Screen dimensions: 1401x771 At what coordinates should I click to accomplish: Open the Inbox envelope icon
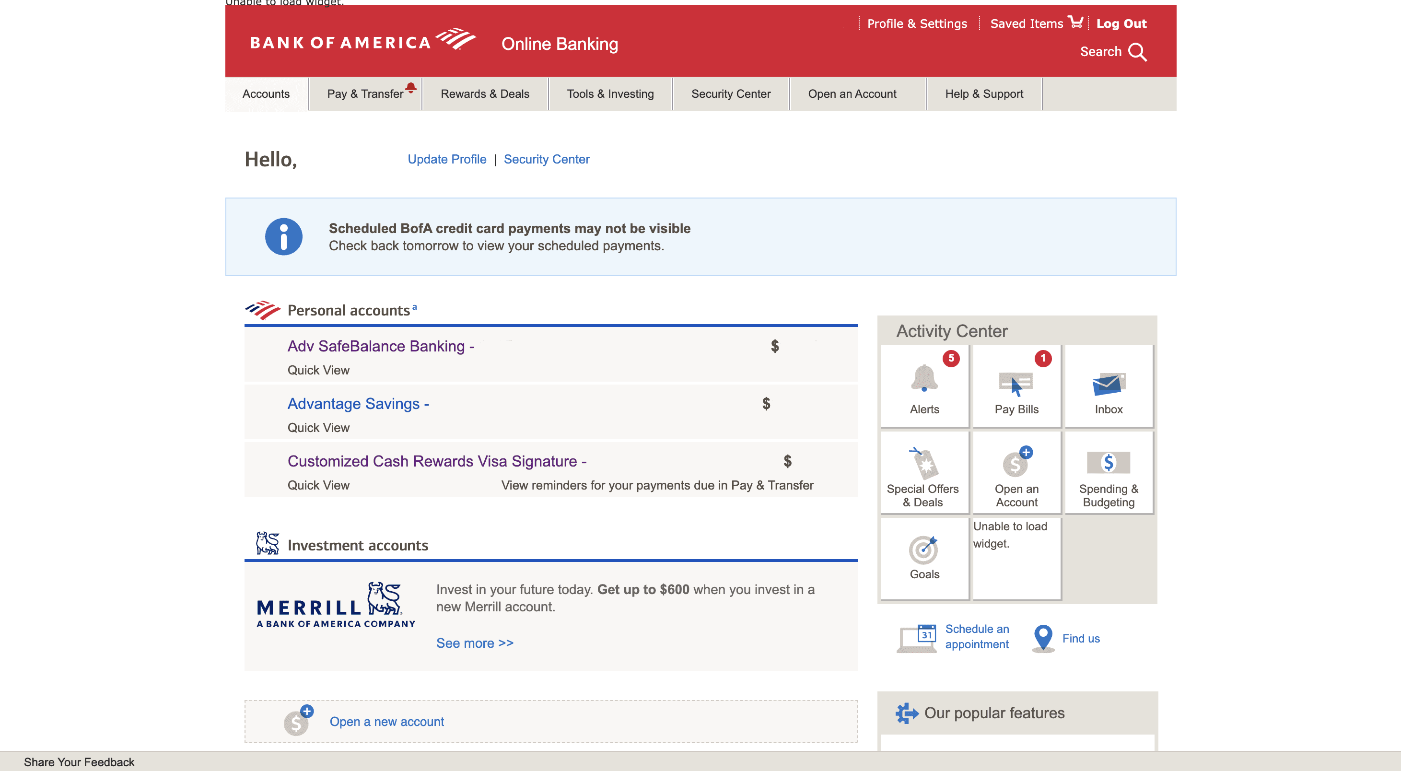point(1109,385)
